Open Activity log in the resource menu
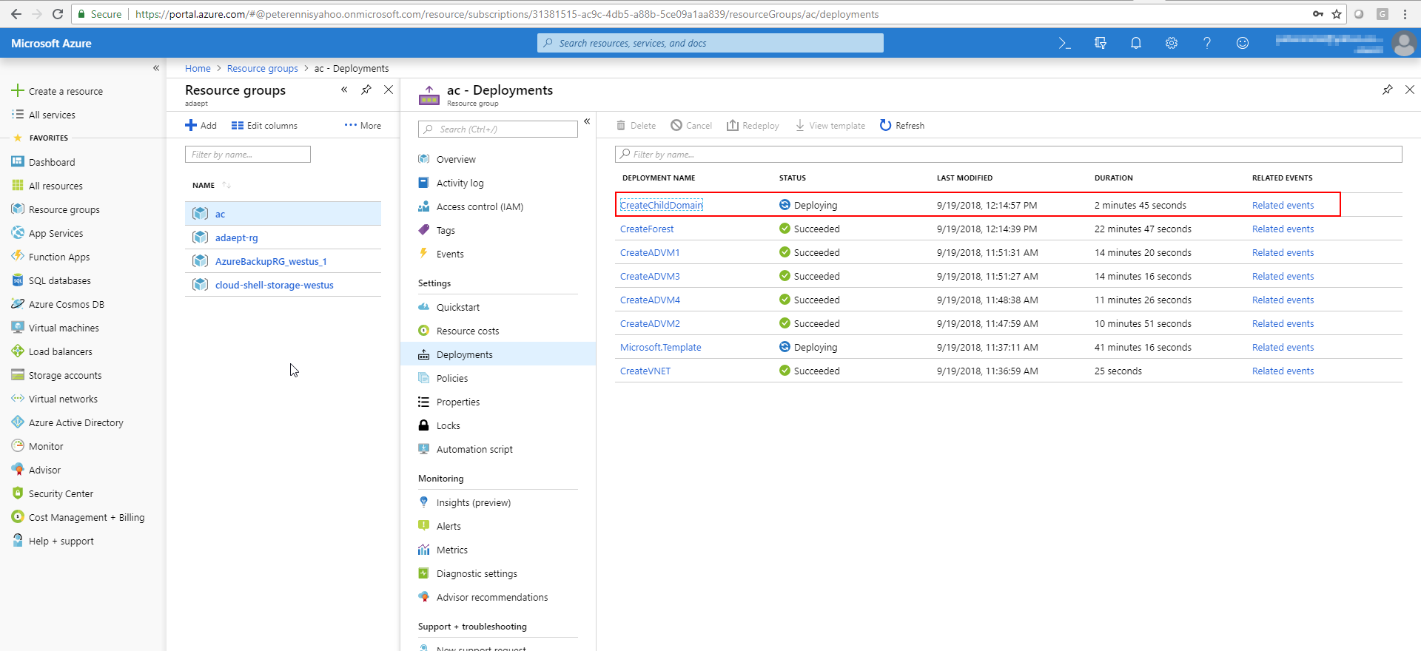The image size is (1421, 651). (x=460, y=183)
